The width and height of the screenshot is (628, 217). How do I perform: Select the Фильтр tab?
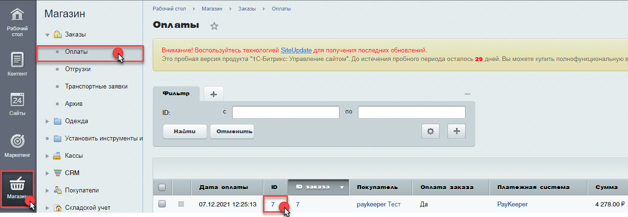coord(176,93)
